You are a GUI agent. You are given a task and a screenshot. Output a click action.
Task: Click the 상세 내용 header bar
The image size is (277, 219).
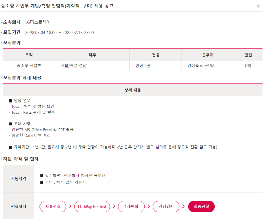pos(133,90)
